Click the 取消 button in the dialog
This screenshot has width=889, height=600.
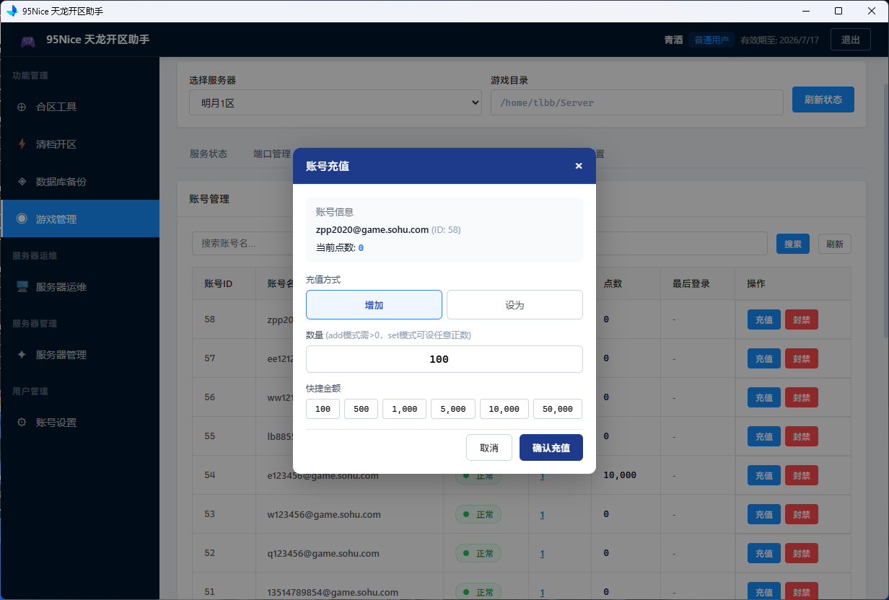(489, 448)
